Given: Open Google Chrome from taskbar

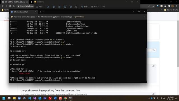Looking at the screenshot, I should pos(65,98).
